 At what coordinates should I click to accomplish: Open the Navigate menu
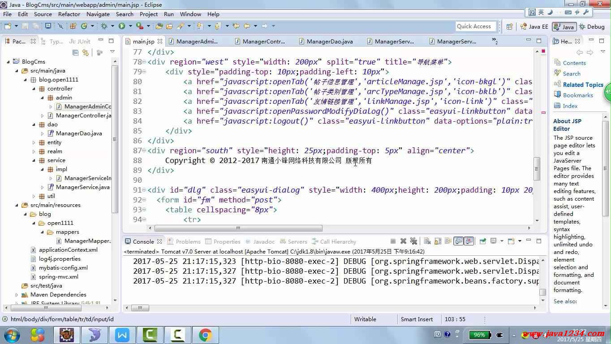click(x=98, y=14)
